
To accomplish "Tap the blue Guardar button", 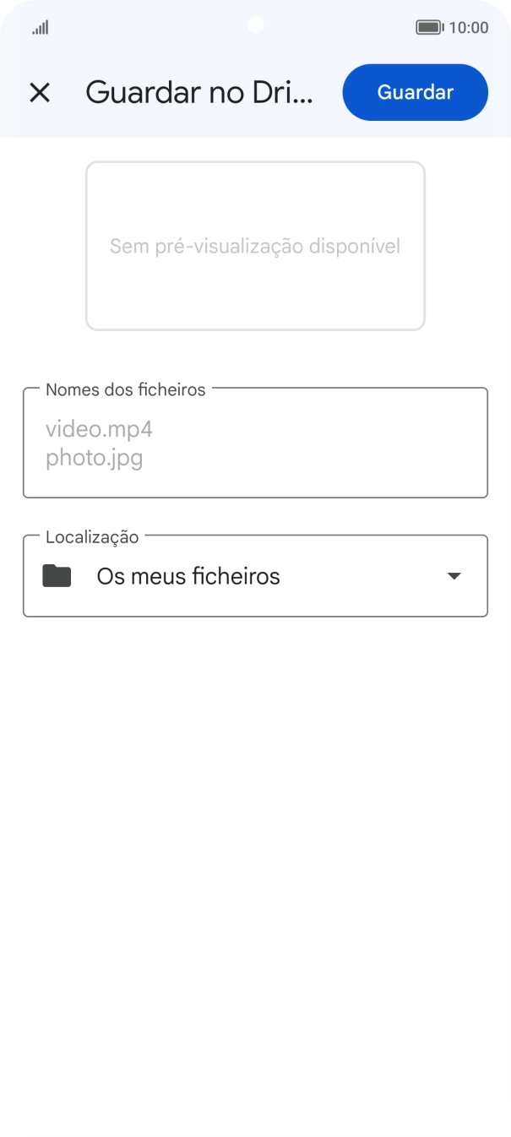I will tap(415, 93).
